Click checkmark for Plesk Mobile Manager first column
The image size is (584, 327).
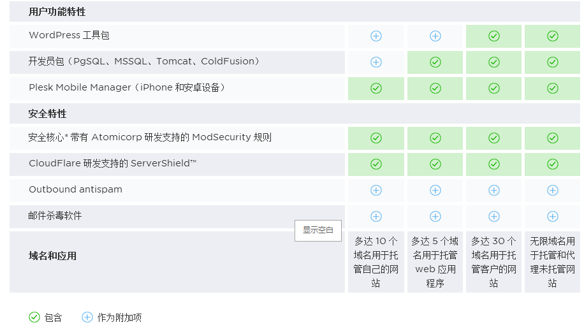click(376, 88)
